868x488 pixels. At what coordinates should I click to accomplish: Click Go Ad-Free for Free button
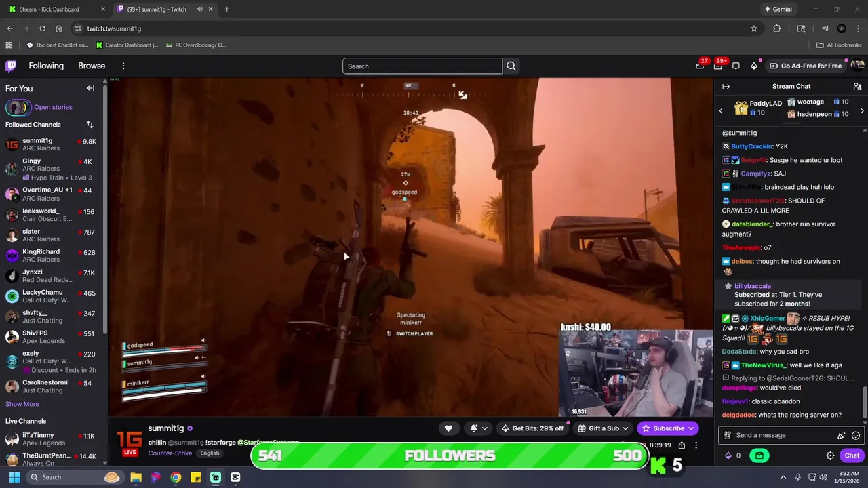(x=806, y=66)
